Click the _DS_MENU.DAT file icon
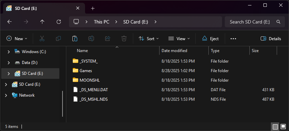Image resolution: width=289 pixels, height=131 pixels. click(75, 89)
